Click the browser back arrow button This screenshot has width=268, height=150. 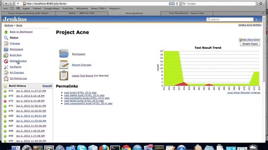tap(6, 3)
